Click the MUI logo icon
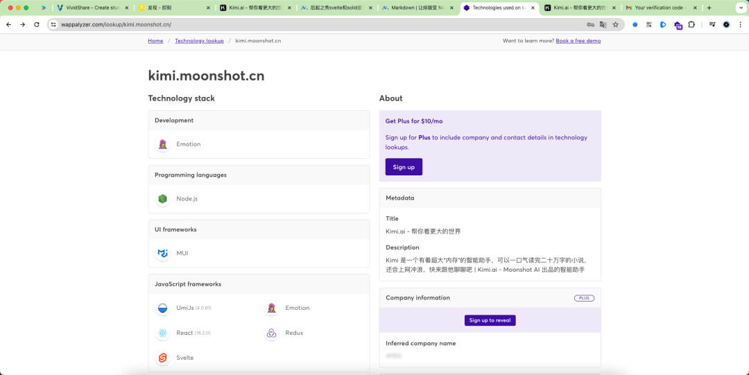 (163, 253)
